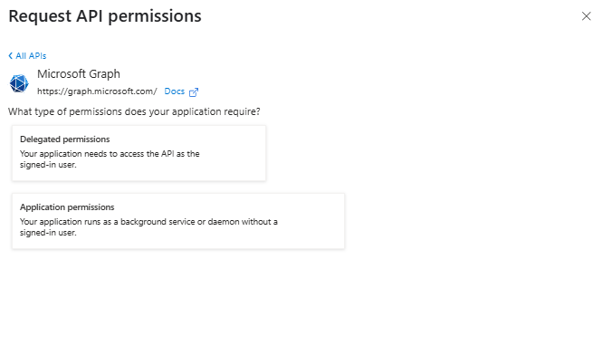This screenshot has height=346, width=612.
Task: Close the Request API permissions panel
Action: tap(586, 16)
